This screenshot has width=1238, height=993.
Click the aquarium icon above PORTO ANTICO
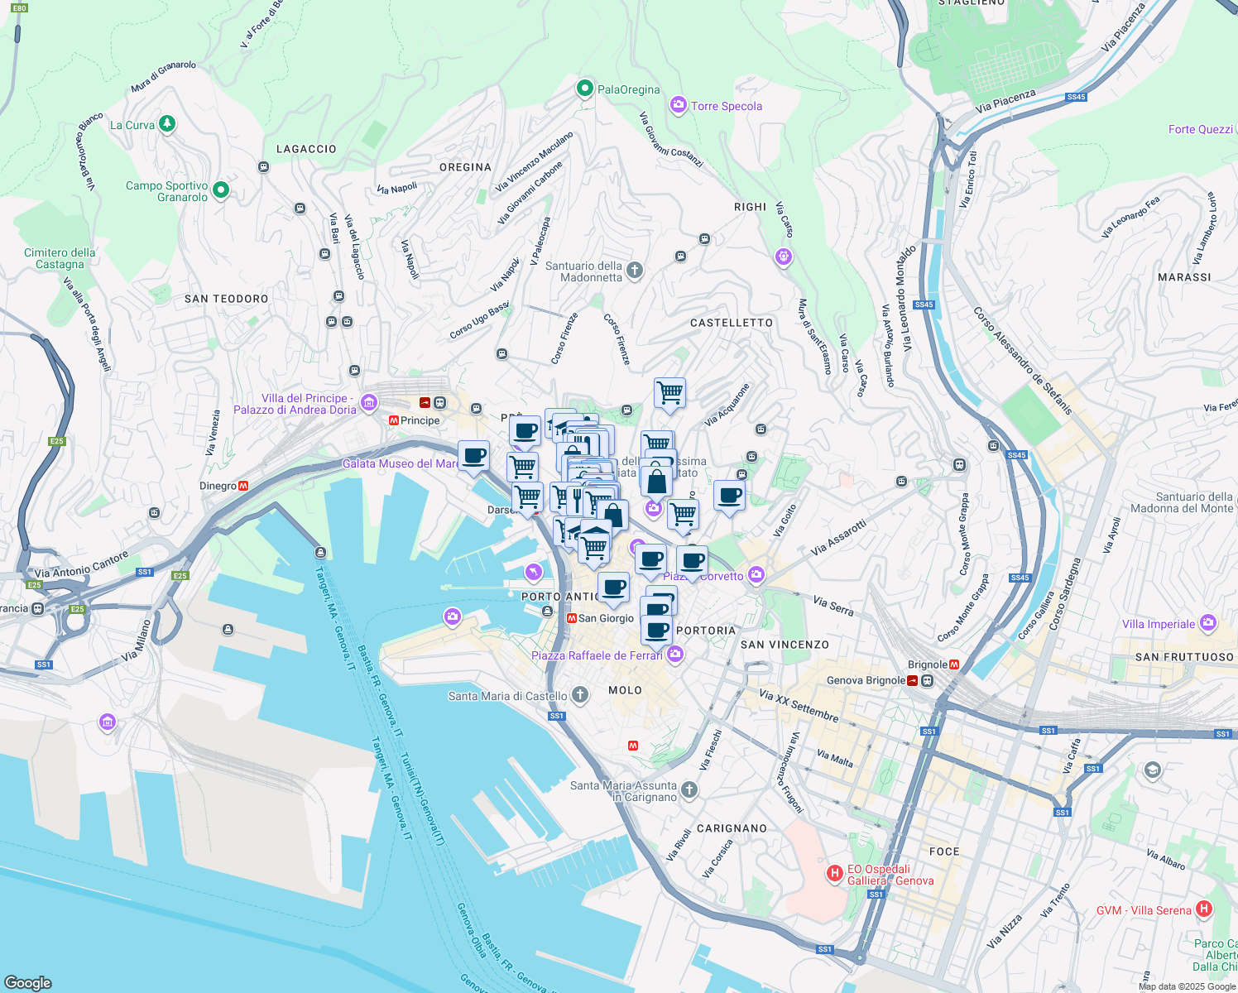click(x=534, y=571)
